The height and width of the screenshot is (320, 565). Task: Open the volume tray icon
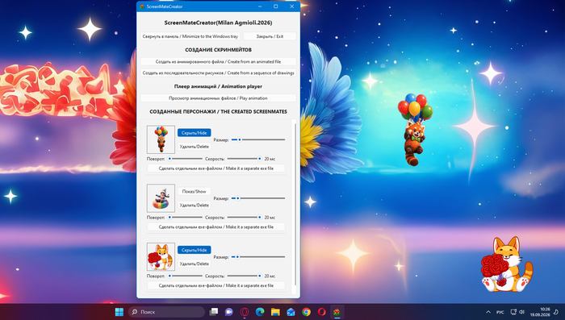pyautogui.click(x=521, y=312)
